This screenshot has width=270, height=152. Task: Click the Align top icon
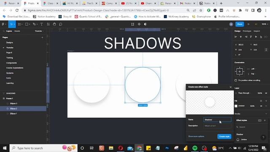(251, 37)
